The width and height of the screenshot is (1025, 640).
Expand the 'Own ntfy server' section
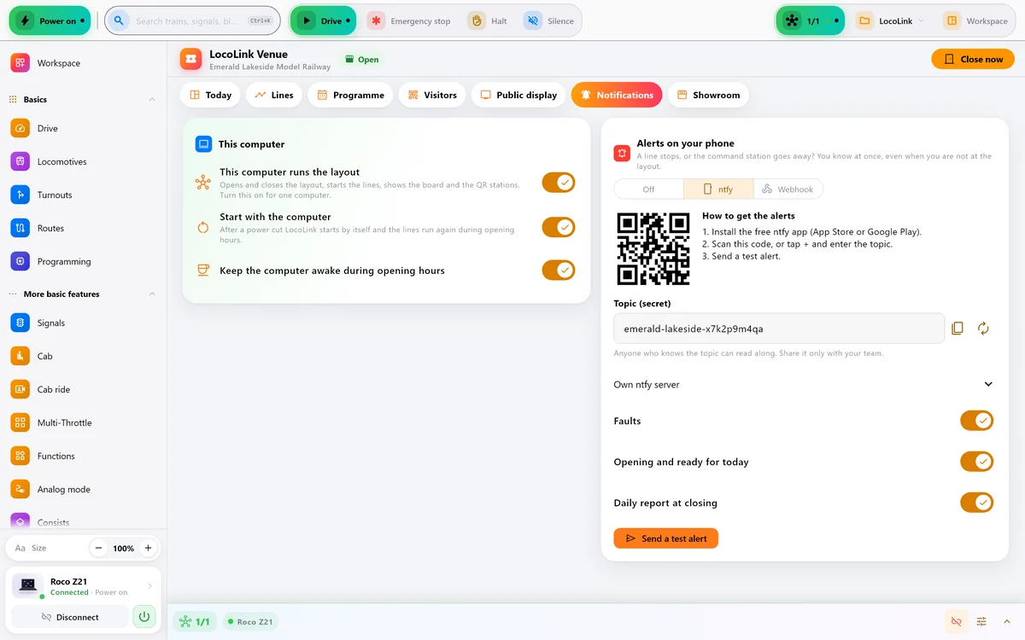[804, 384]
